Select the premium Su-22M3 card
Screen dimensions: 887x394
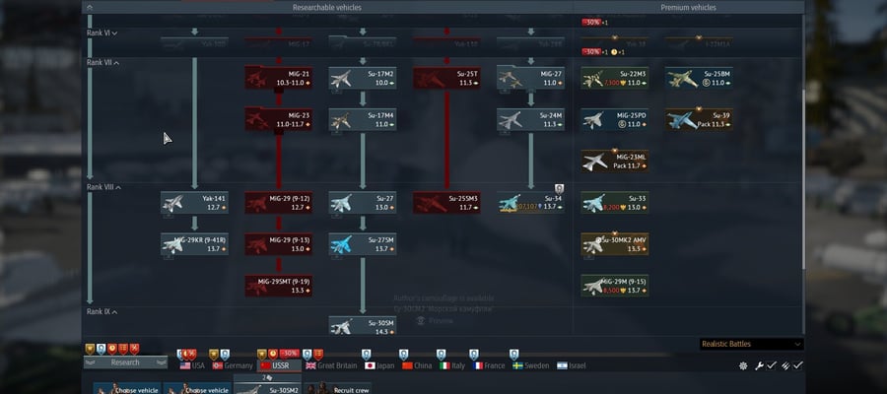(615, 78)
